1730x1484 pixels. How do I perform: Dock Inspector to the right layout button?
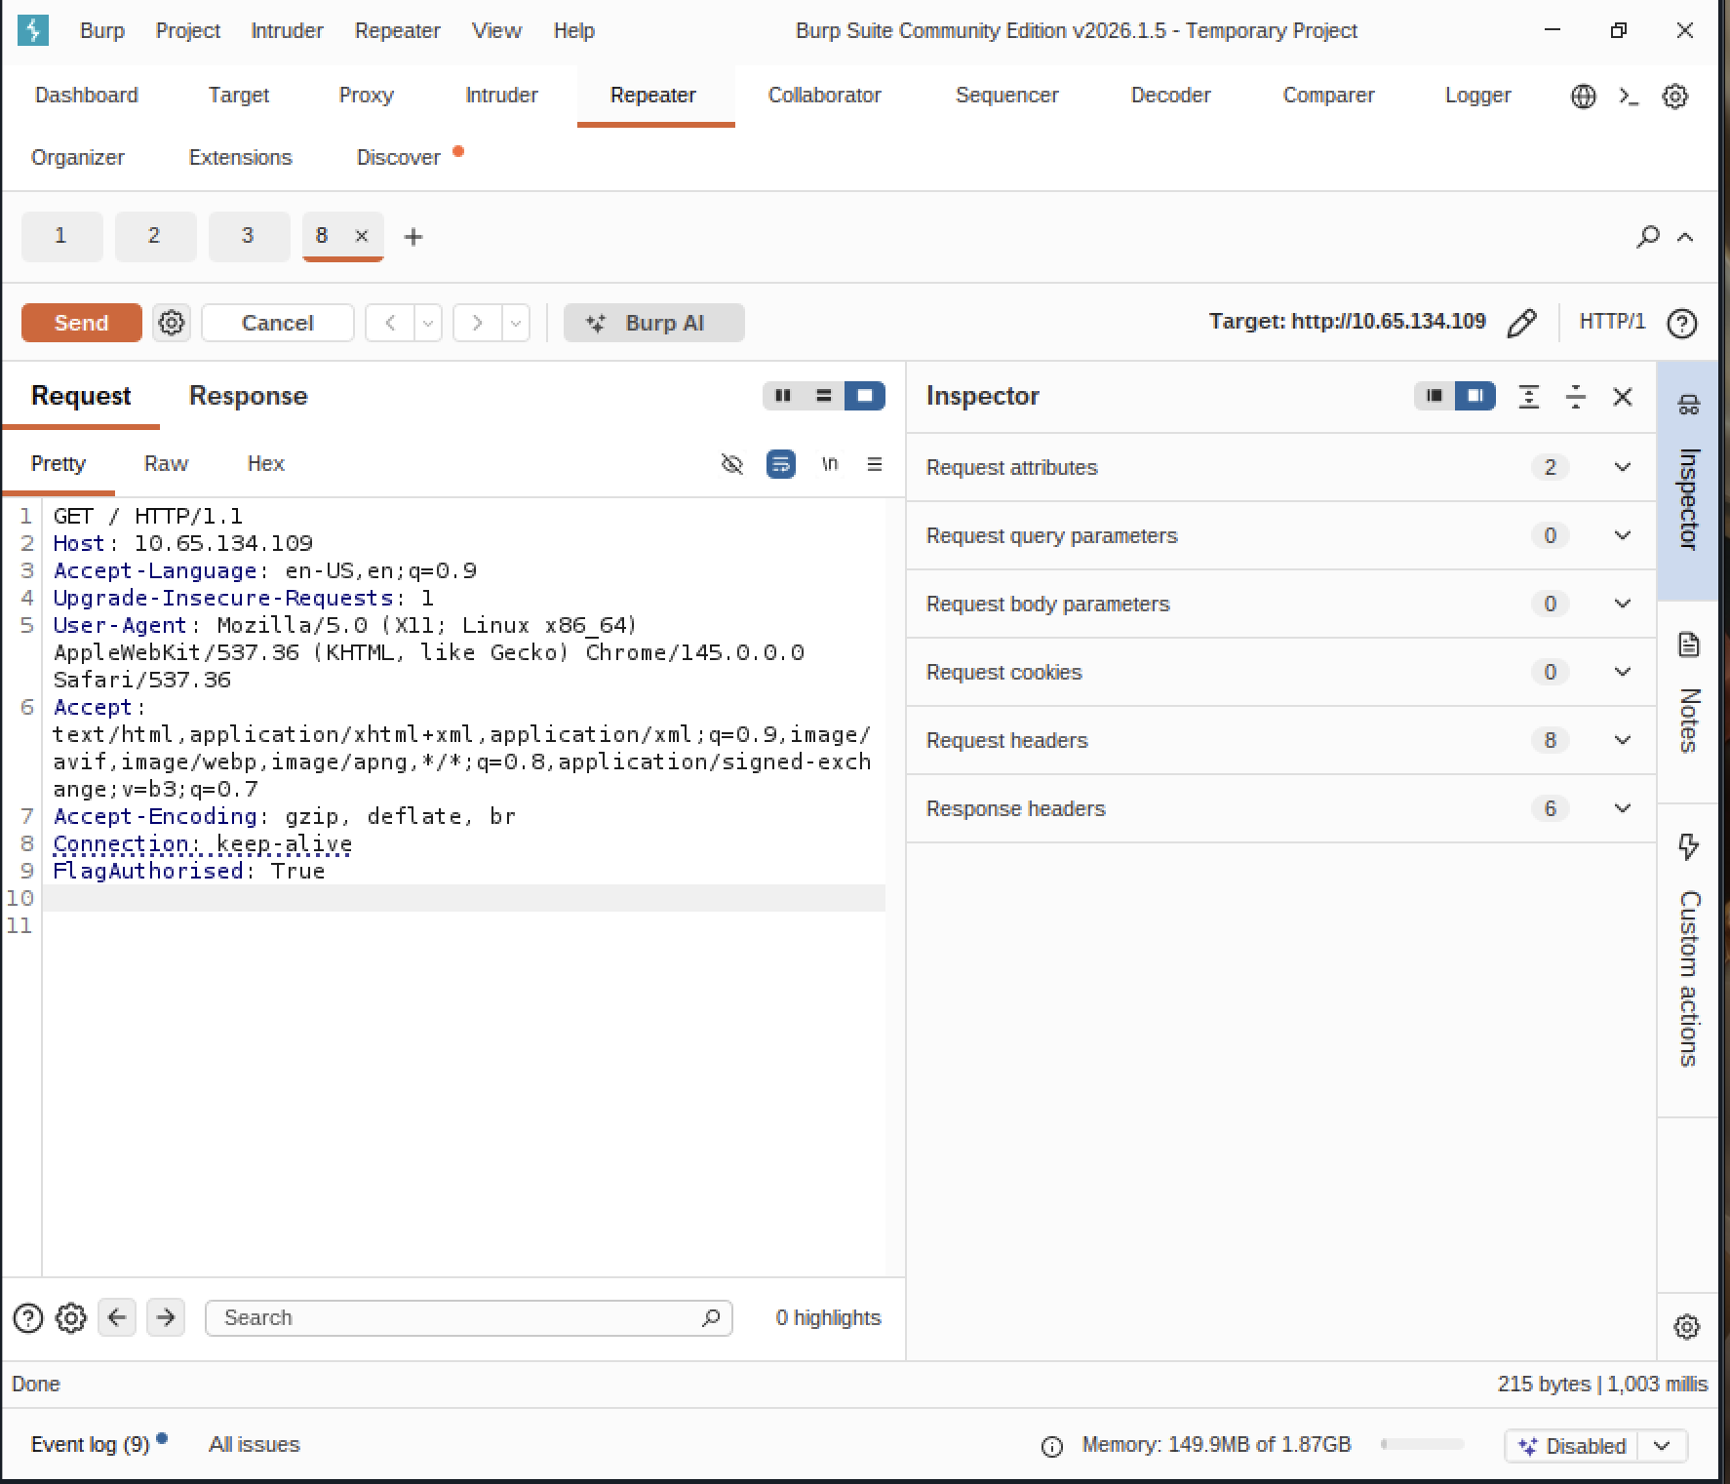point(1475,396)
